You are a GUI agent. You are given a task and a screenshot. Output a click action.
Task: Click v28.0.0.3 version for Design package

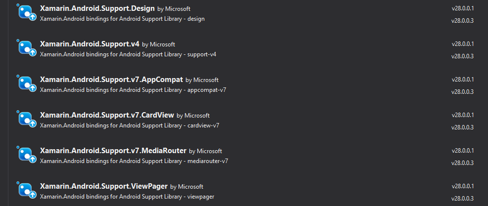(x=462, y=21)
